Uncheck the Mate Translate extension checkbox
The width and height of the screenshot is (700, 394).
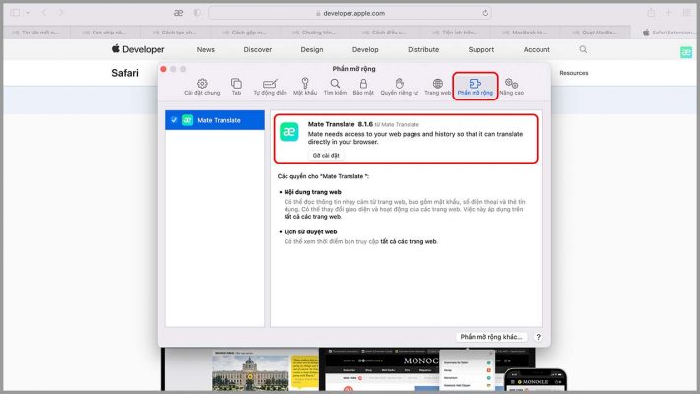174,120
